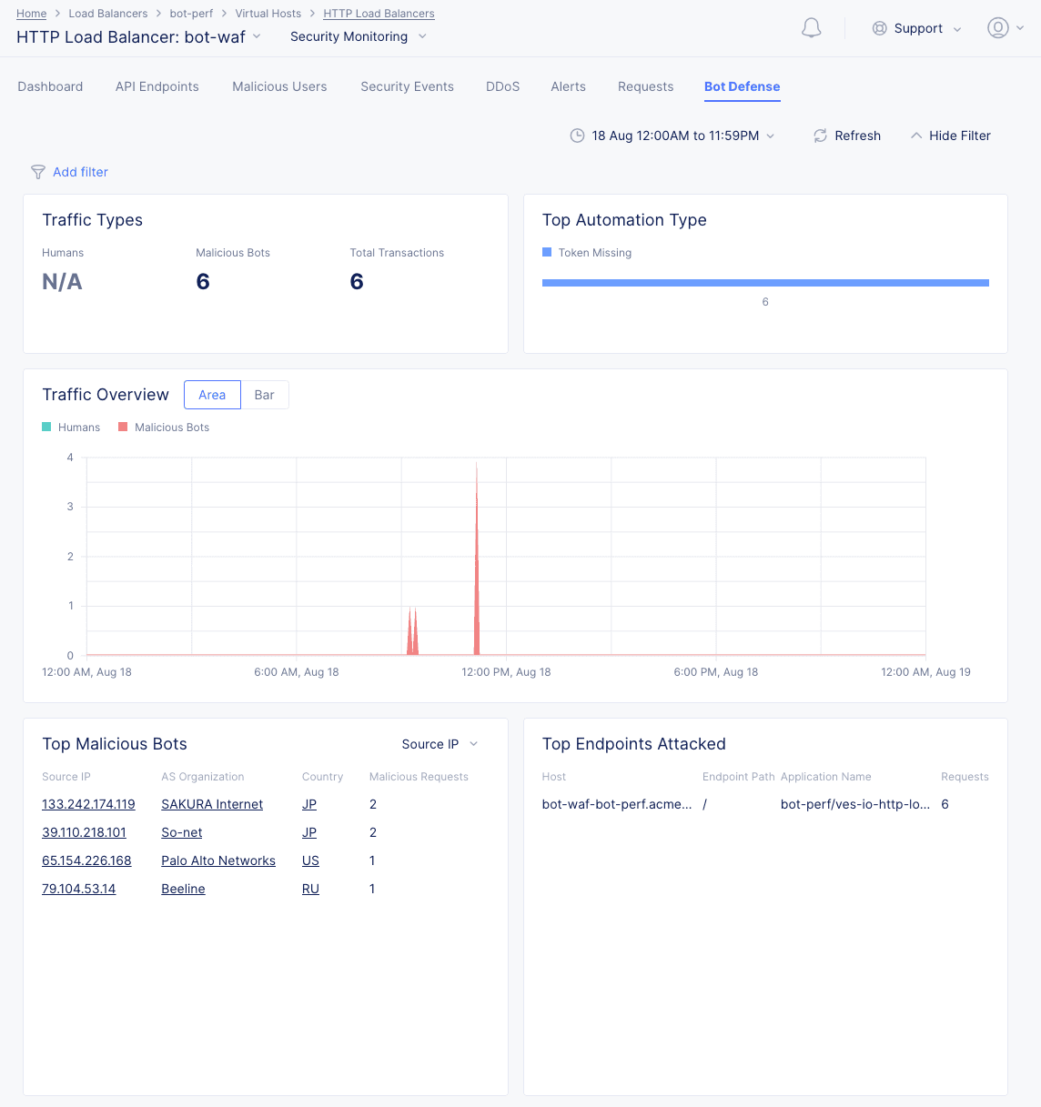
Task: Click the HTTP Load Balancers breadcrumb link
Action: click(x=379, y=14)
